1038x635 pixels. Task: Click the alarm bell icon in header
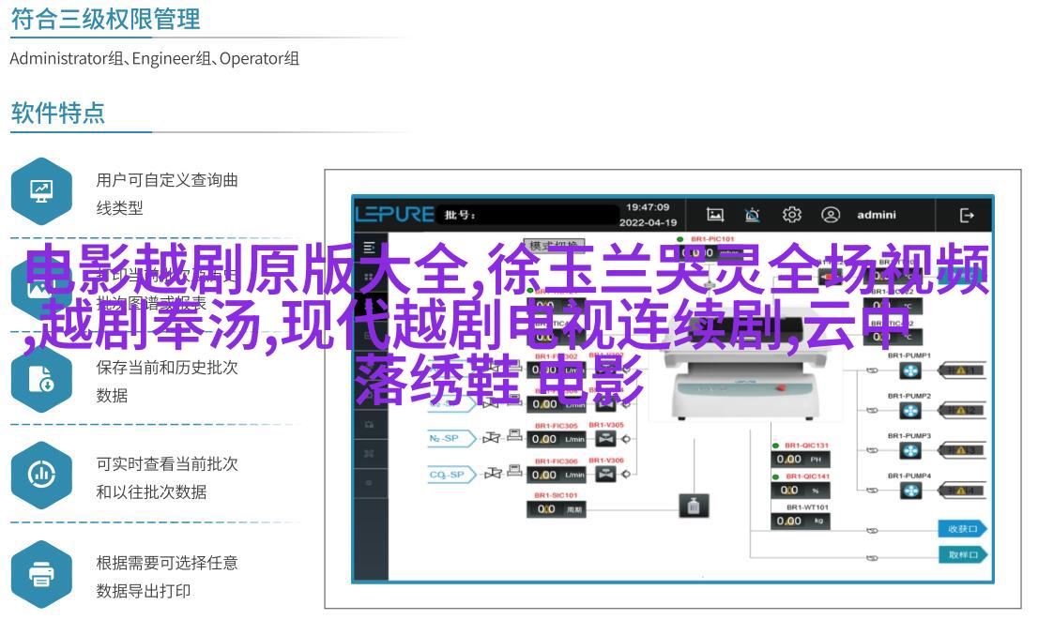752,215
